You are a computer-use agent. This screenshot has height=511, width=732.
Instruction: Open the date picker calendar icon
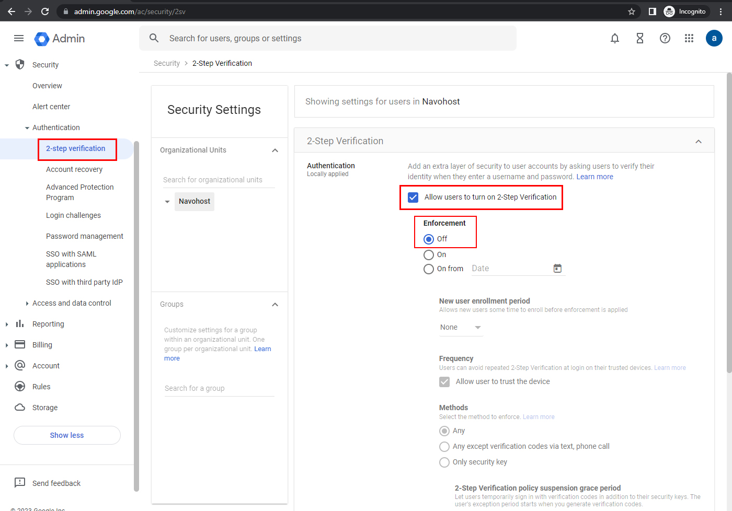[x=557, y=268]
